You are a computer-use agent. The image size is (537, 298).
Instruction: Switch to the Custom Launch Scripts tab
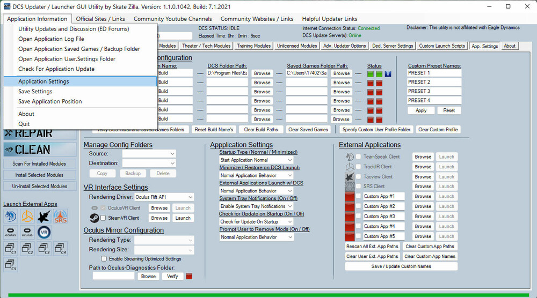click(442, 46)
